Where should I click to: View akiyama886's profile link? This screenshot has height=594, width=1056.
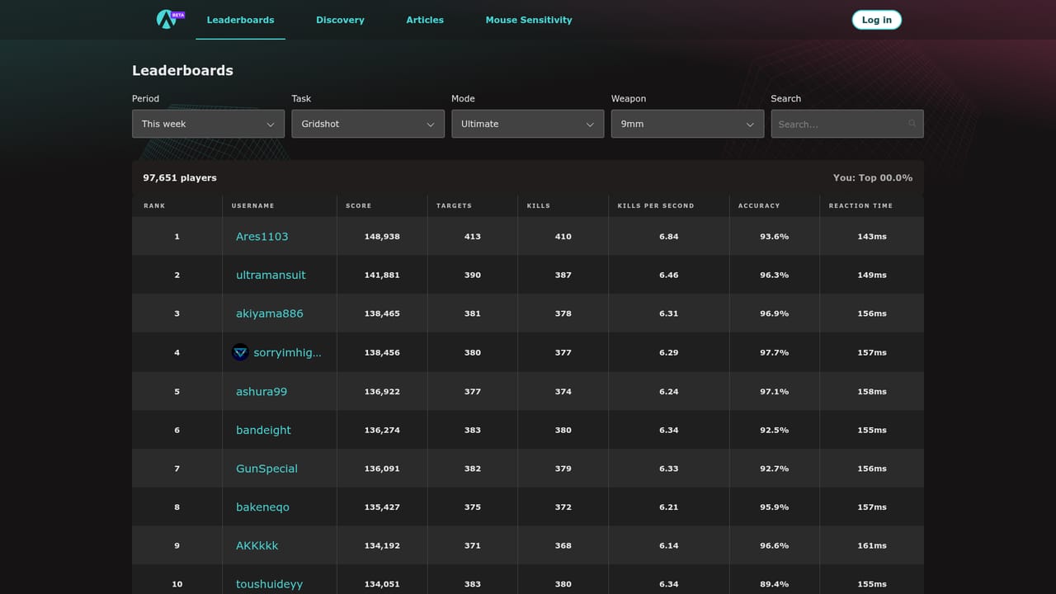coord(270,313)
